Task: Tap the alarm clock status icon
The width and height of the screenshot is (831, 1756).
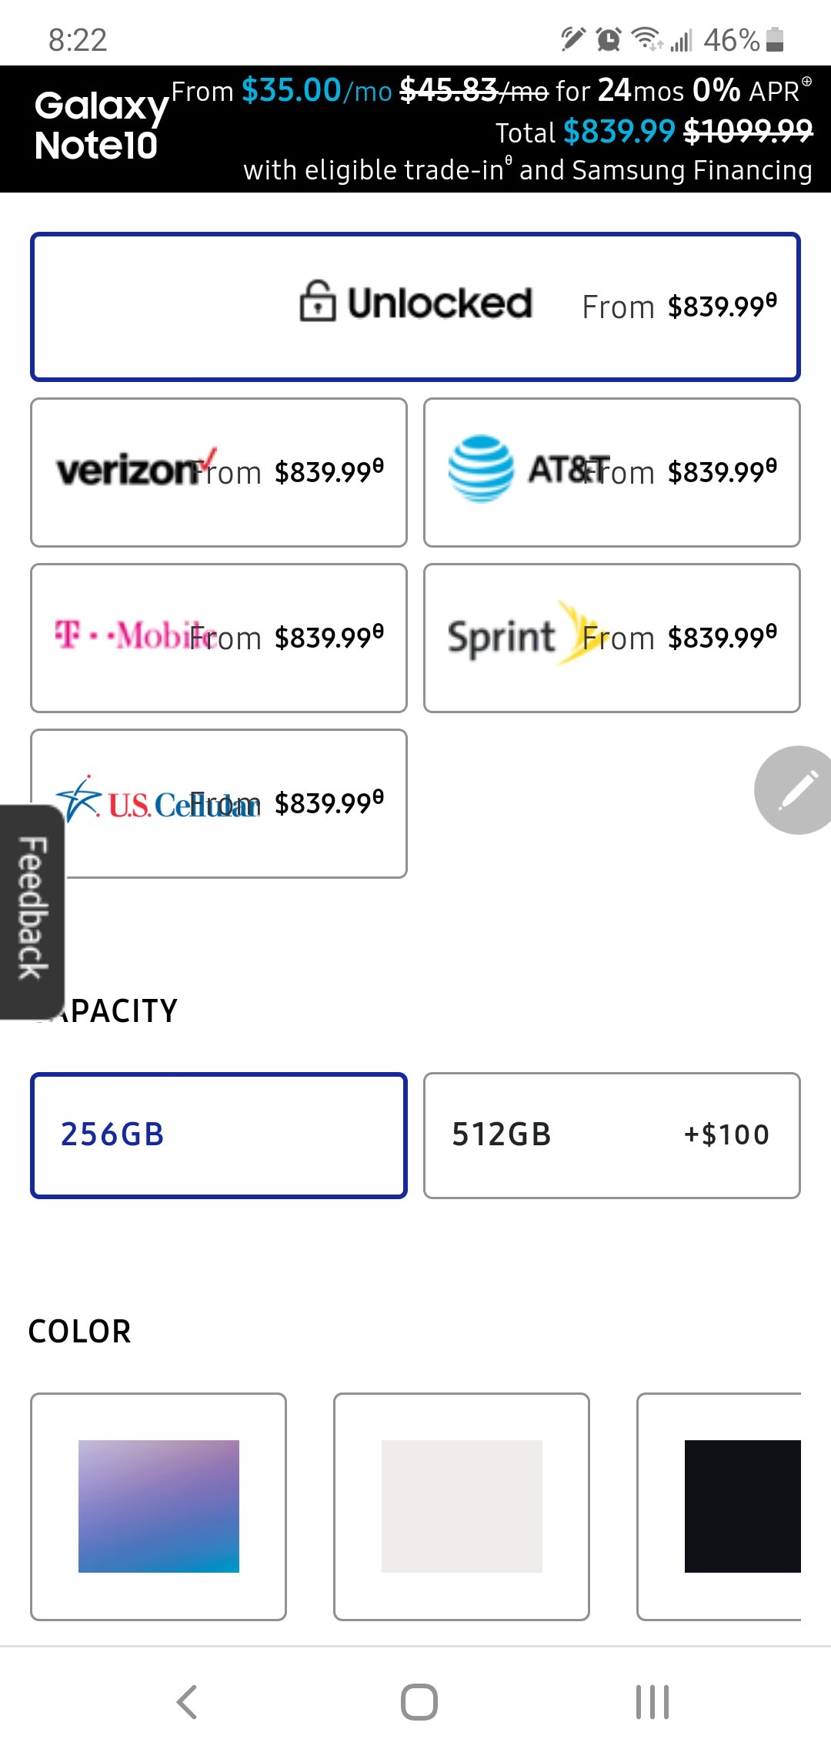Action: click(609, 39)
